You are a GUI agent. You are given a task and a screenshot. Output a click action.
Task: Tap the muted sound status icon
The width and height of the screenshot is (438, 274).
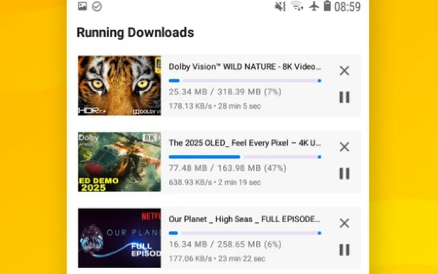(x=280, y=6)
